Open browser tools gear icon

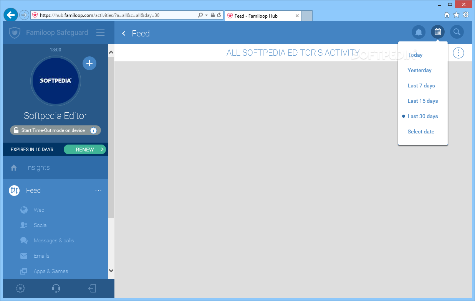tap(466, 15)
